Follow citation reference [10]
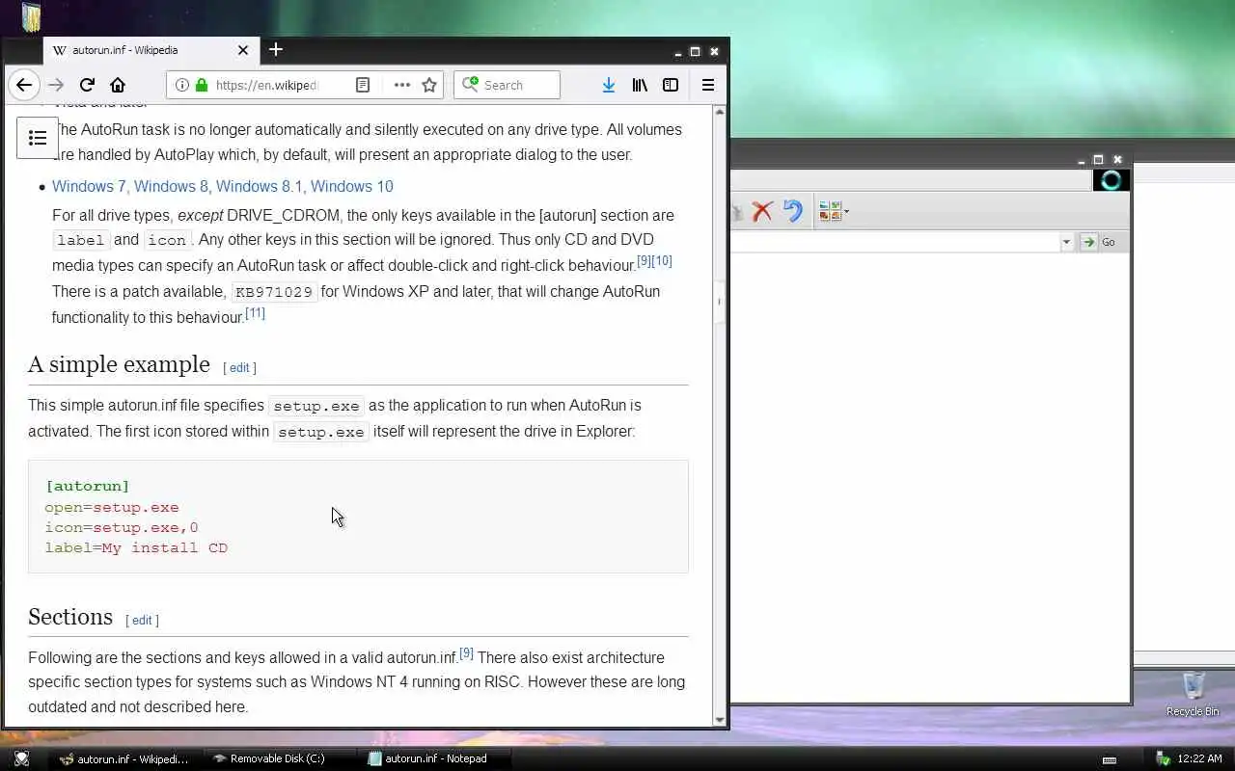The image size is (1235, 771). (x=662, y=261)
